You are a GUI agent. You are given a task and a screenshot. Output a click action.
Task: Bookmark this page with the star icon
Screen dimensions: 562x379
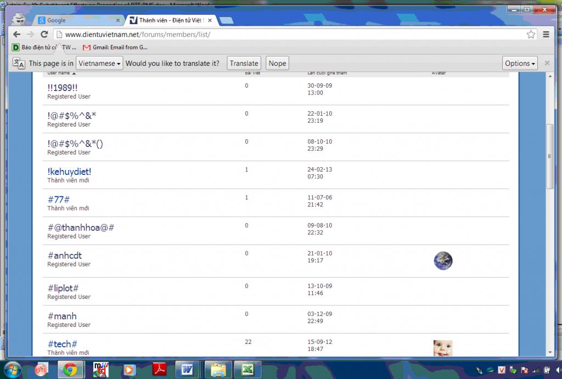pos(531,35)
